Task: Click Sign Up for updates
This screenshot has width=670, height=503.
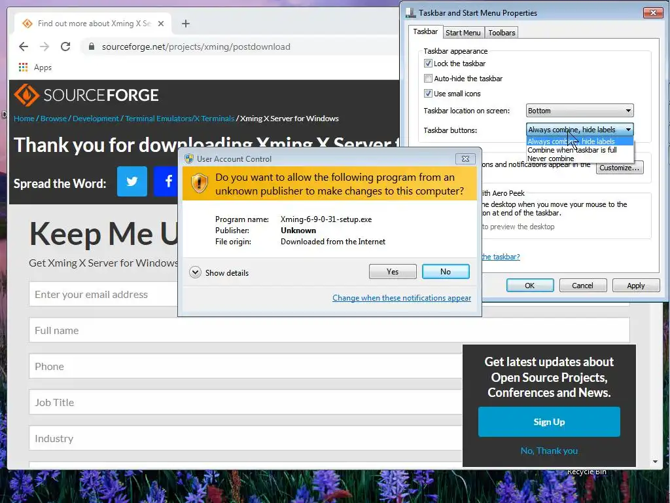Action: (x=549, y=422)
